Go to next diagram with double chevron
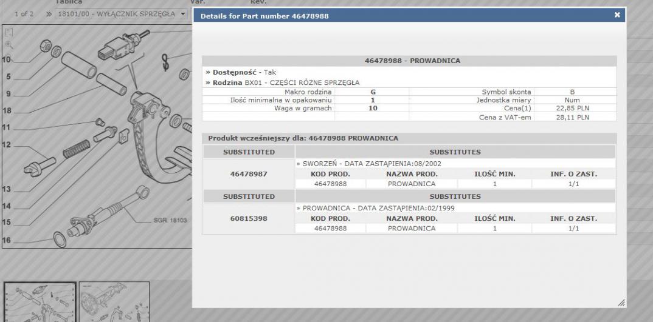Image resolution: width=653 pixels, height=322 pixels. click(x=49, y=14)
